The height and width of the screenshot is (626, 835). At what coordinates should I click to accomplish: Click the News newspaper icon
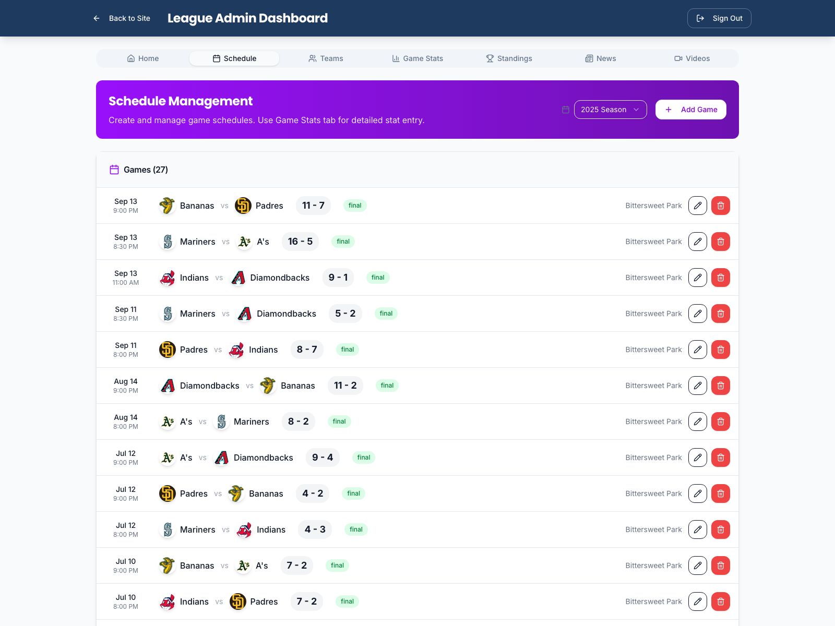pos(589,58)
